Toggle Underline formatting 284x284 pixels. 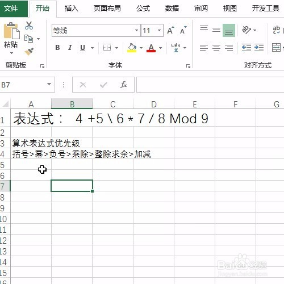click(x=82, y=47)
